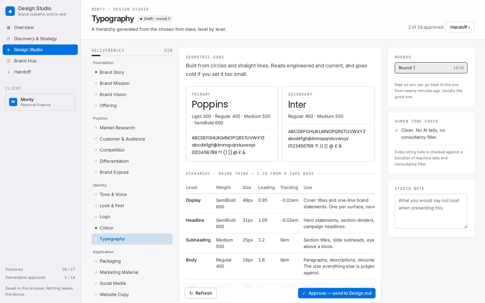Click the refresh arrow icon
The height and width of the screenshot is (303, 485).
click(191, 293)
